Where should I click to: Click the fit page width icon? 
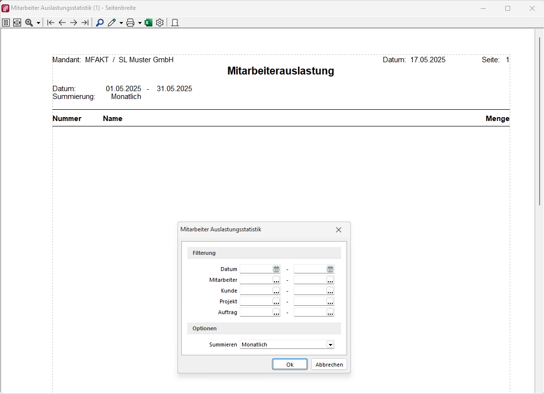point(17,23)
